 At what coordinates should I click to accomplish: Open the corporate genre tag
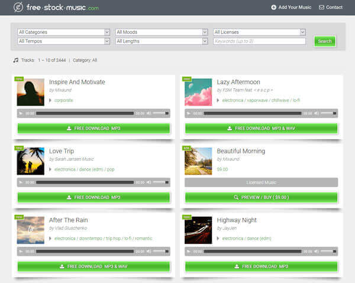(x=64, y=100)
